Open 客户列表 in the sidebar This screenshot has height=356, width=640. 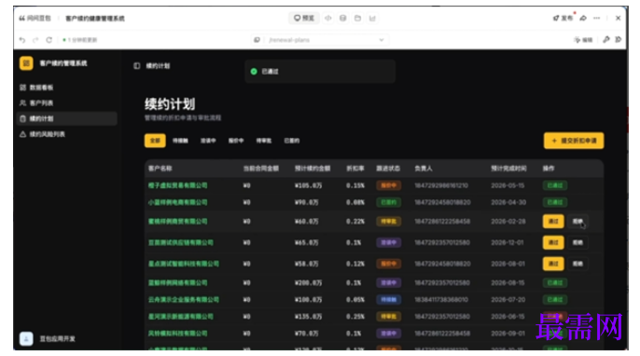point(41,103)
